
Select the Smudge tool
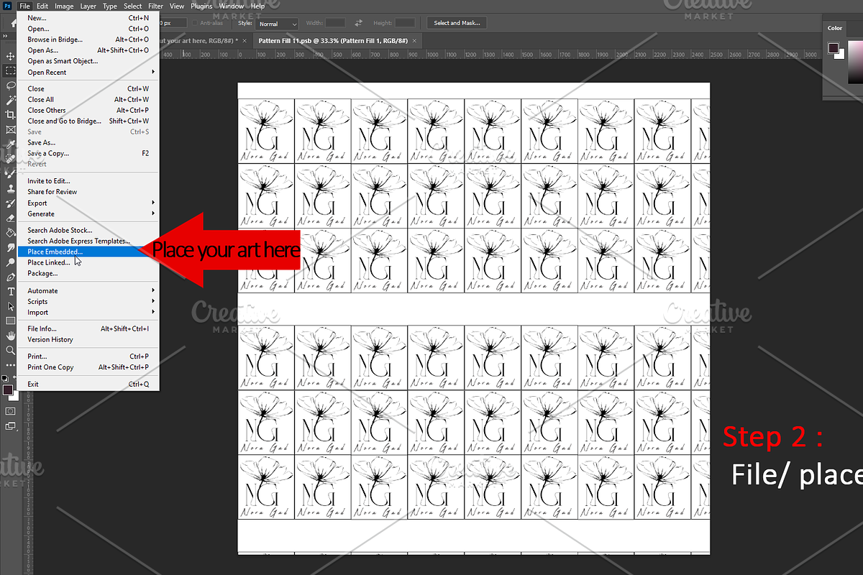click(10, 247)
